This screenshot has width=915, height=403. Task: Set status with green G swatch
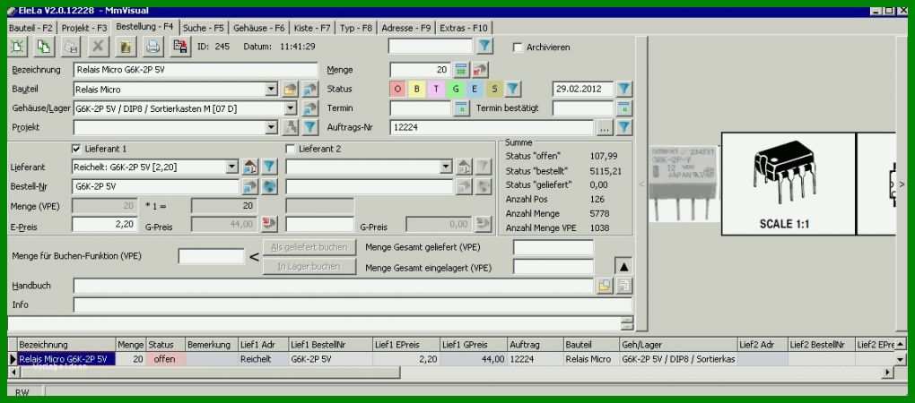(x=455, y=89)
